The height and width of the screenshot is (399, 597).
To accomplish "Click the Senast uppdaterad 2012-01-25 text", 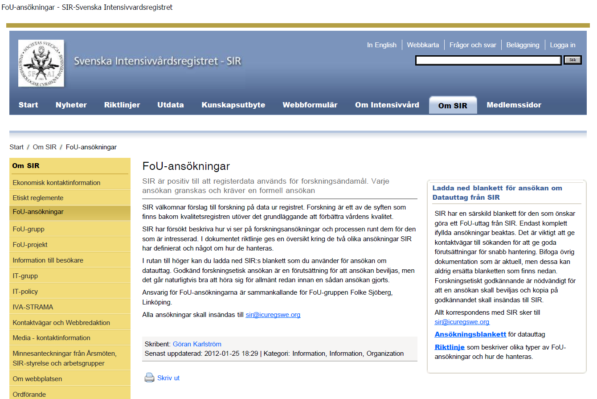I will (x=201, y=354).
